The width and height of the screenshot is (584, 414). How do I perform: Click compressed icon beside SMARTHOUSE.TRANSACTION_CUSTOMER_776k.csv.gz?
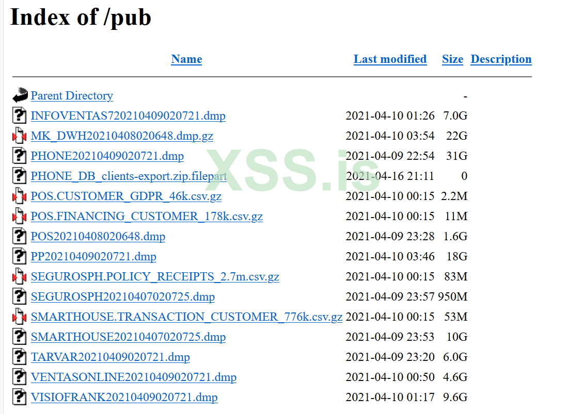(20, 316)
